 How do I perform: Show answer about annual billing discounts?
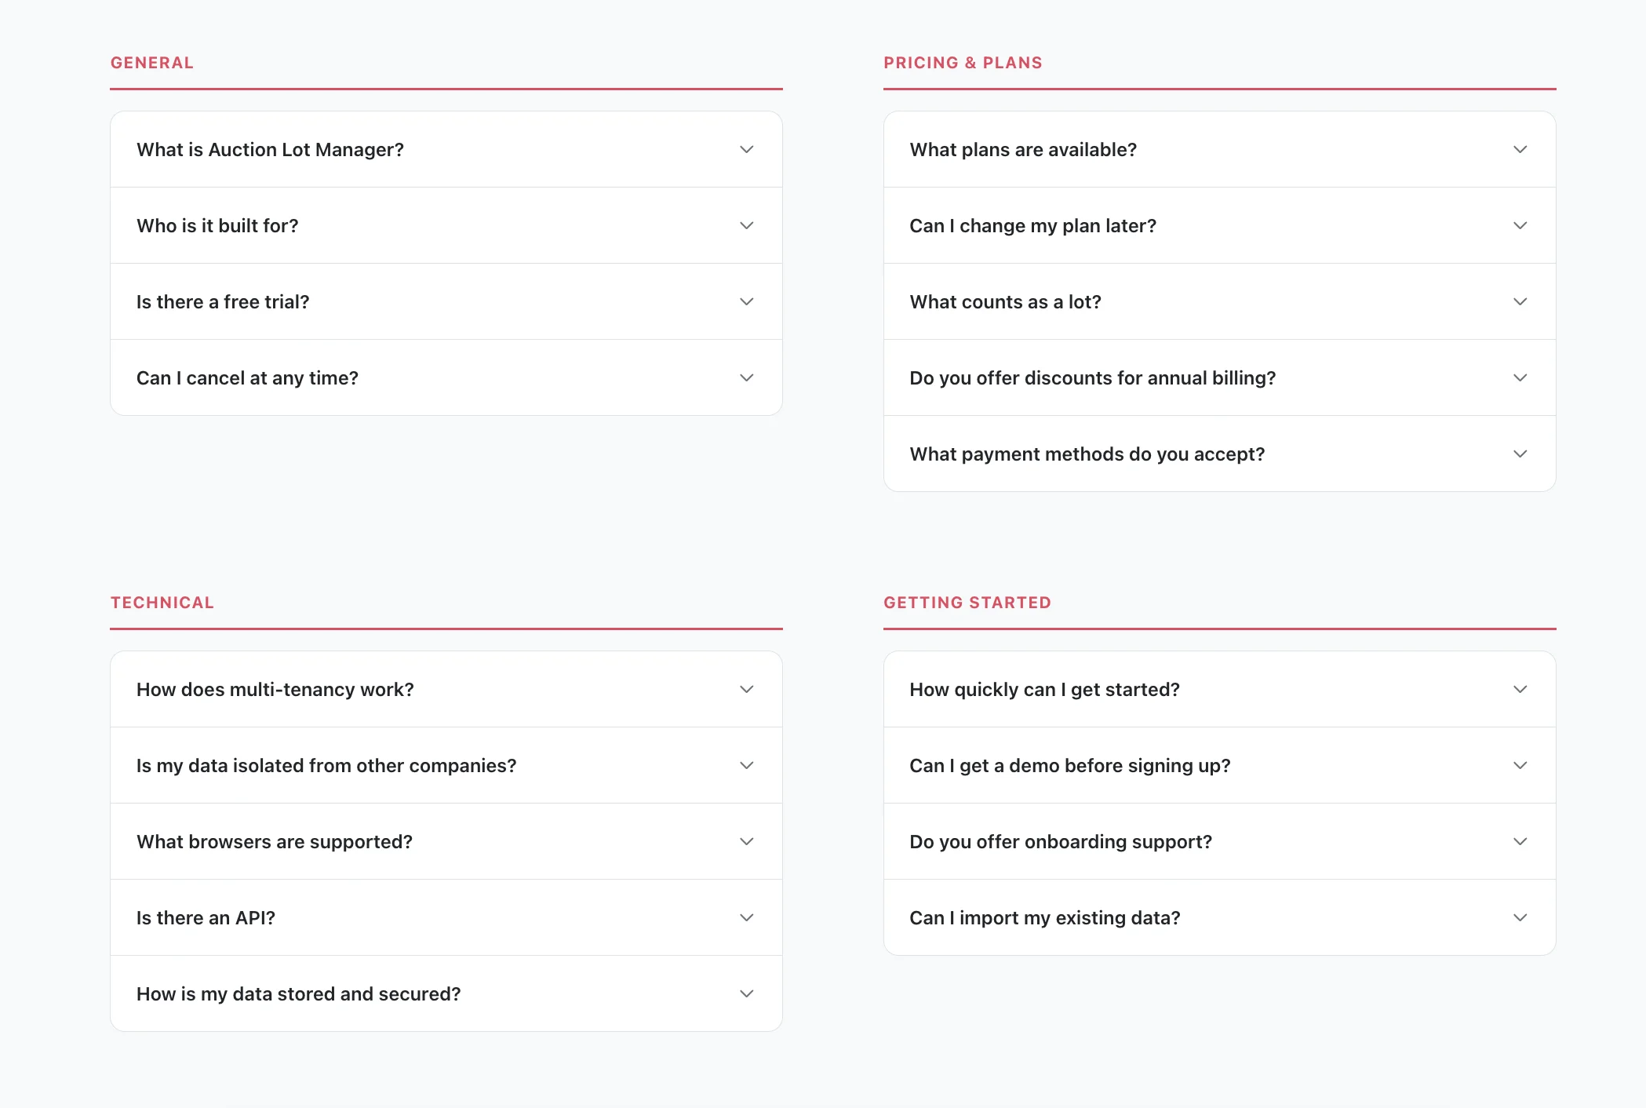tap(1092, 378)
